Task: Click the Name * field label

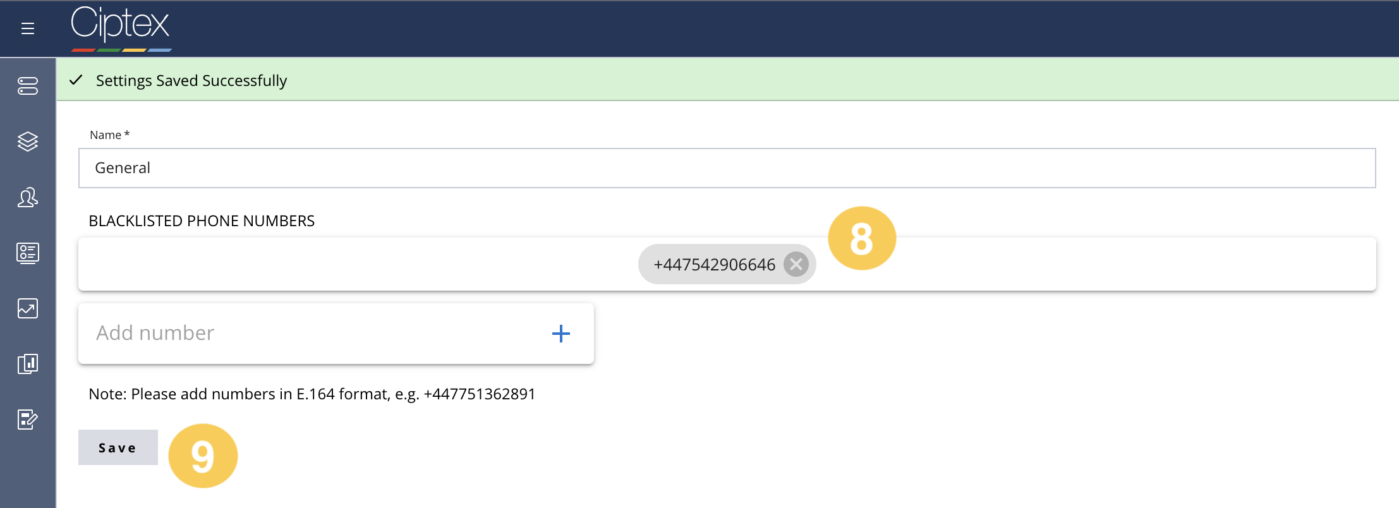Action: pyautogui.click(x=110, y=135)
